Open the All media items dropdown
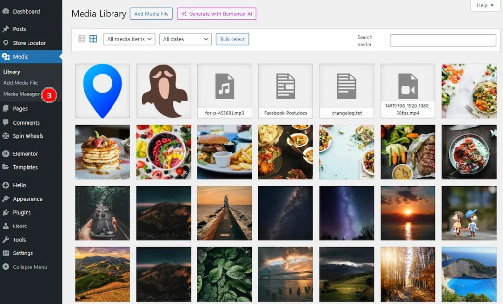The height and width of the screenshot is (304, 503). pos(129,39)
